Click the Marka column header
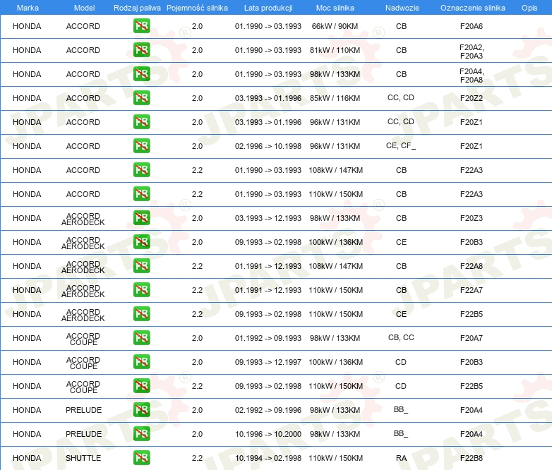This screenshot has height=470, width=552. pyautogui.click(x=28, y=8)
